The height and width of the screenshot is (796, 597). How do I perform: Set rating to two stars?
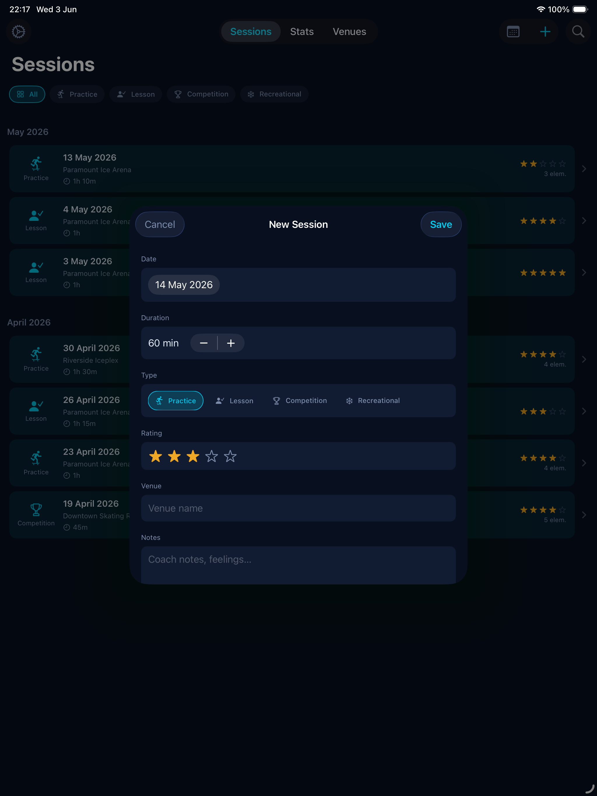point(174,456)
